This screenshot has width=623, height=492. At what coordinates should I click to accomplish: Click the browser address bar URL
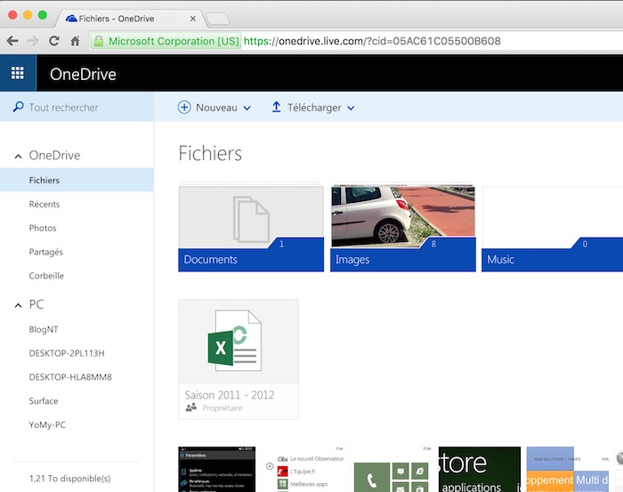click(372, 41)
